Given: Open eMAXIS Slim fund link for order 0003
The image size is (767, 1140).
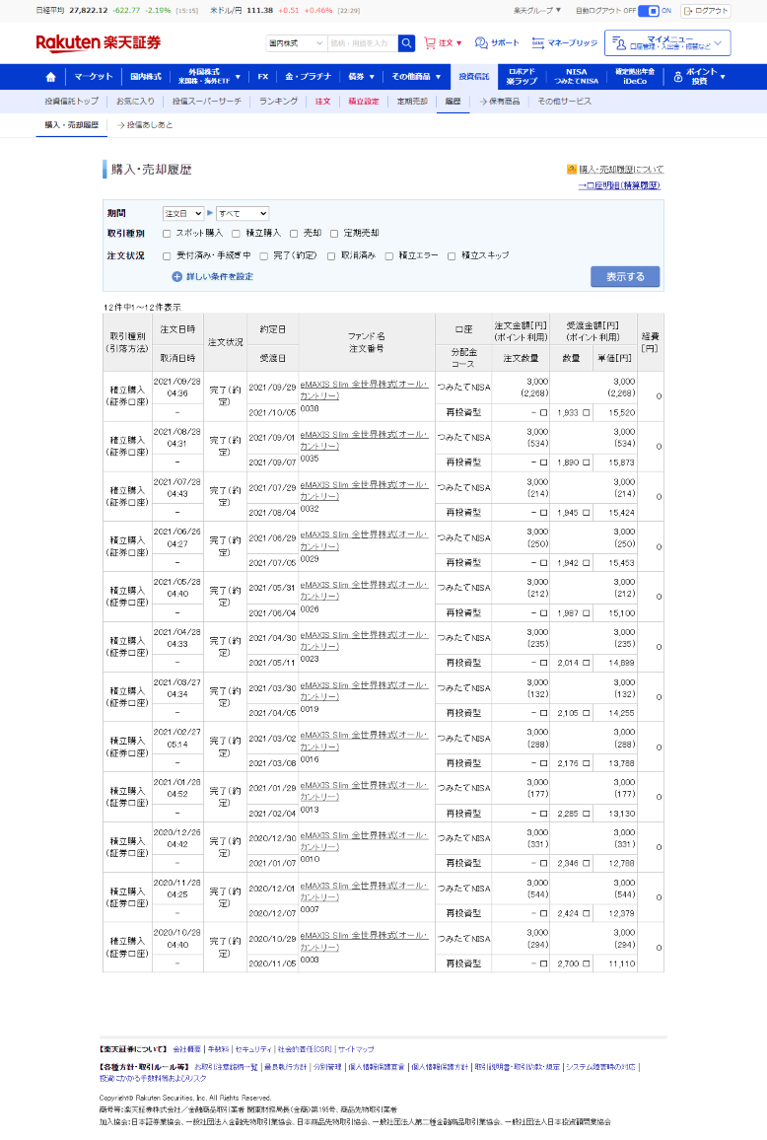Looking at the screenshot, I should [x=364, y=941].
